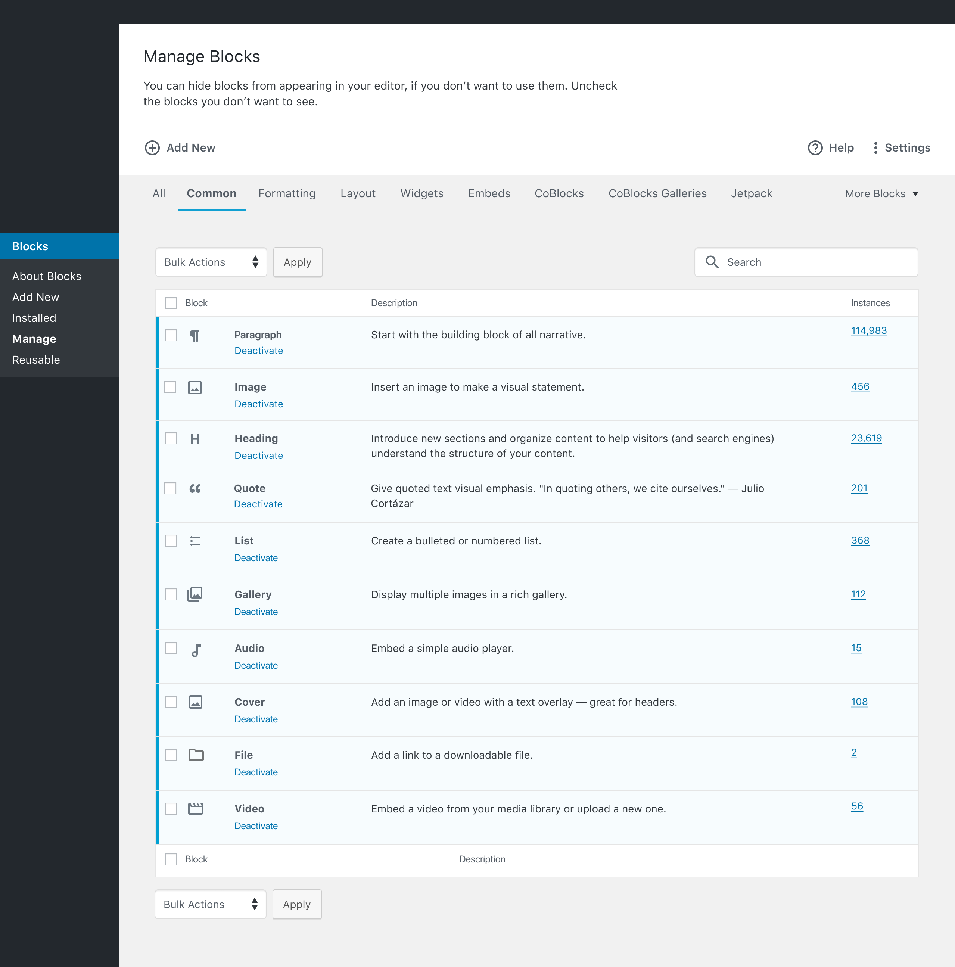This screenshot has height=967, width=955.
Task: Deactivate the Image block
Action: (259, 404)
